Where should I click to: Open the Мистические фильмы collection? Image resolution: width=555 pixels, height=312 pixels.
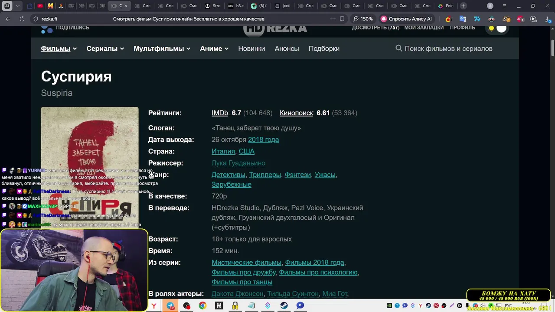pos(246,263)
